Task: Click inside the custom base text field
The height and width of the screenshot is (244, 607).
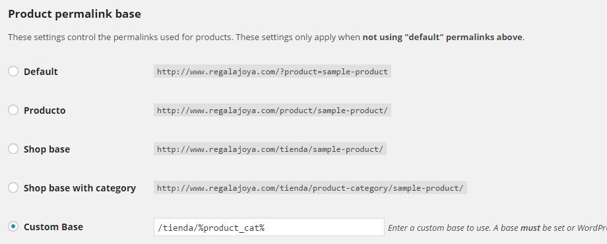Action: (269, 227)
